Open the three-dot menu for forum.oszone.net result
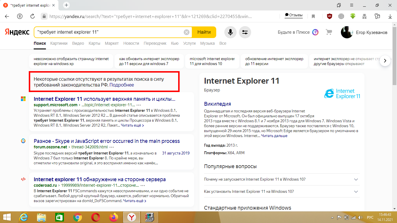This screenshot has height=223, width=397. [x=112, y=147]
